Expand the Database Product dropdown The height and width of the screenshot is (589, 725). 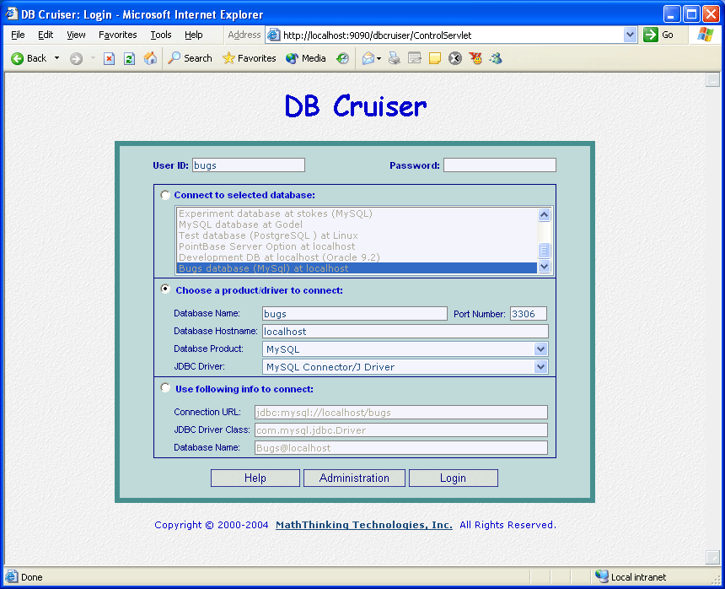(x=540, y=349)
